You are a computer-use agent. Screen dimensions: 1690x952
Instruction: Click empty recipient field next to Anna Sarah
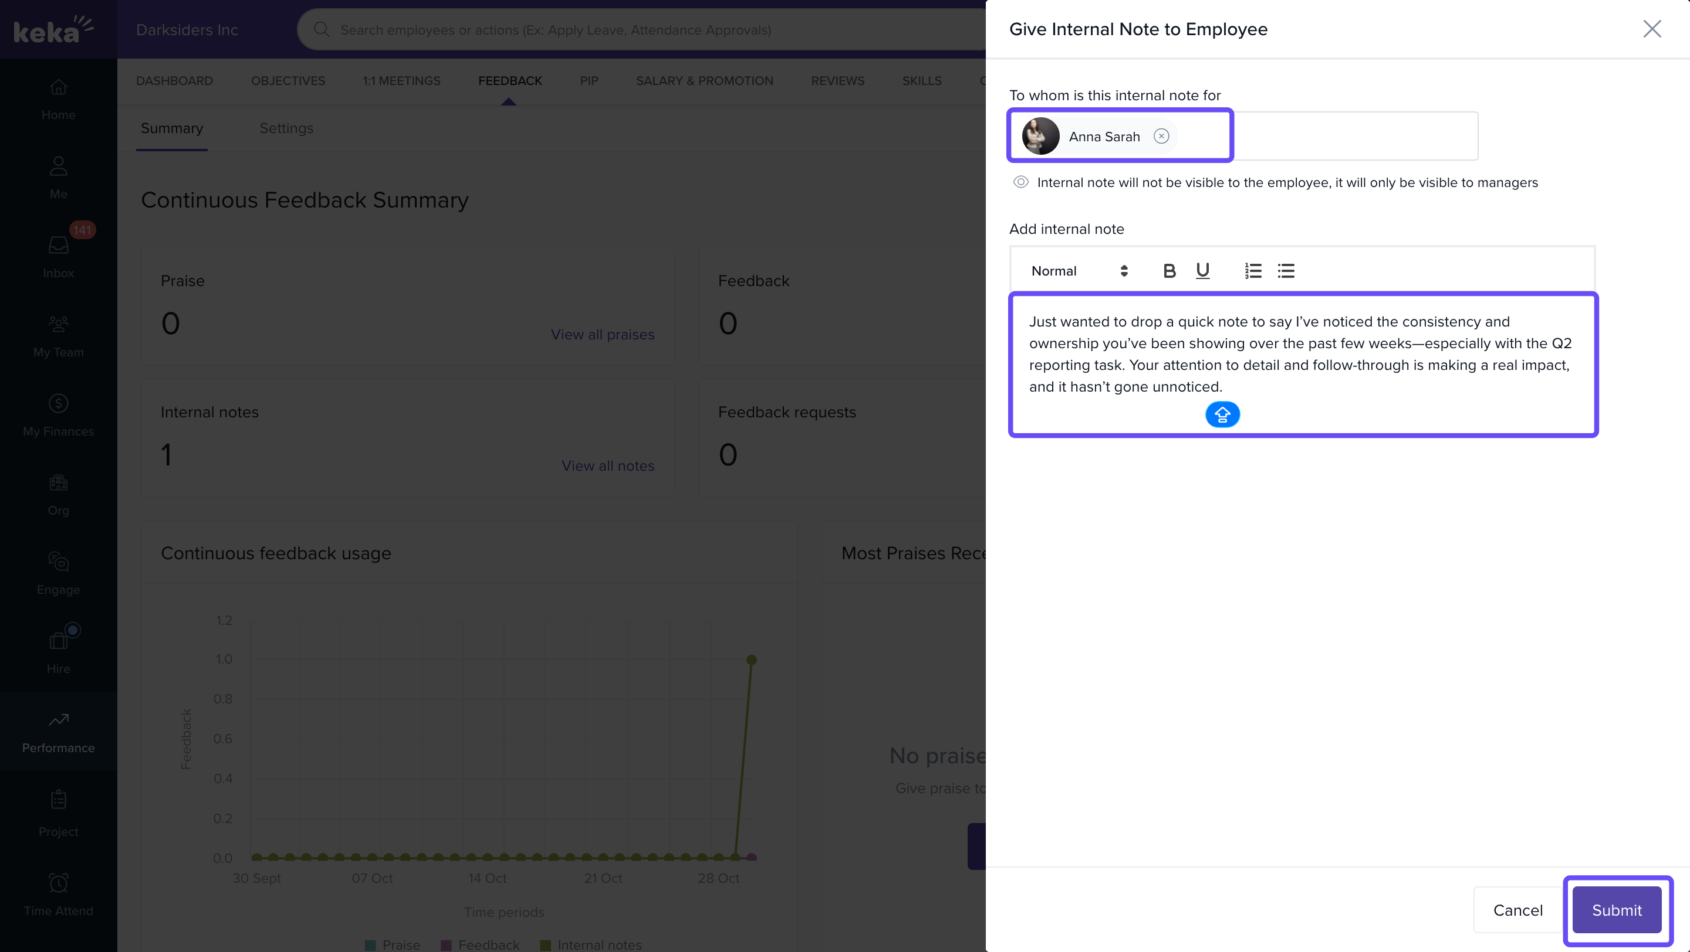tap(1355, 136)
